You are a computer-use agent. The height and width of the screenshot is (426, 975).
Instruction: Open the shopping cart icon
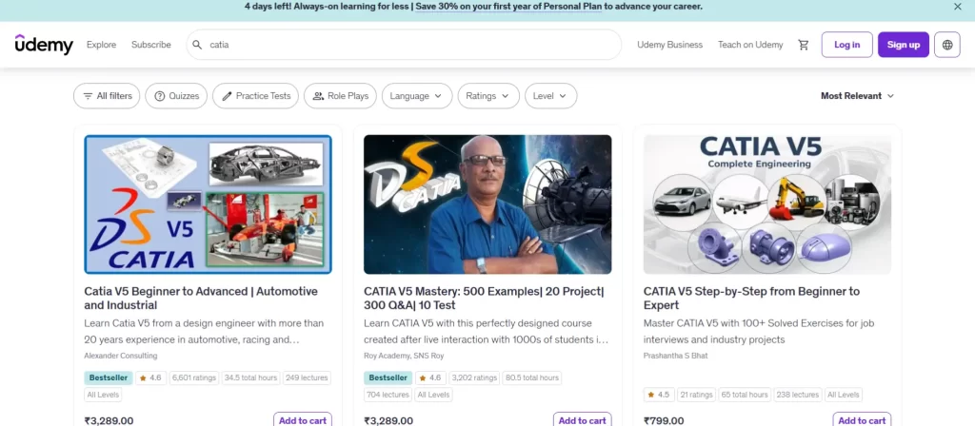(804, 45)
